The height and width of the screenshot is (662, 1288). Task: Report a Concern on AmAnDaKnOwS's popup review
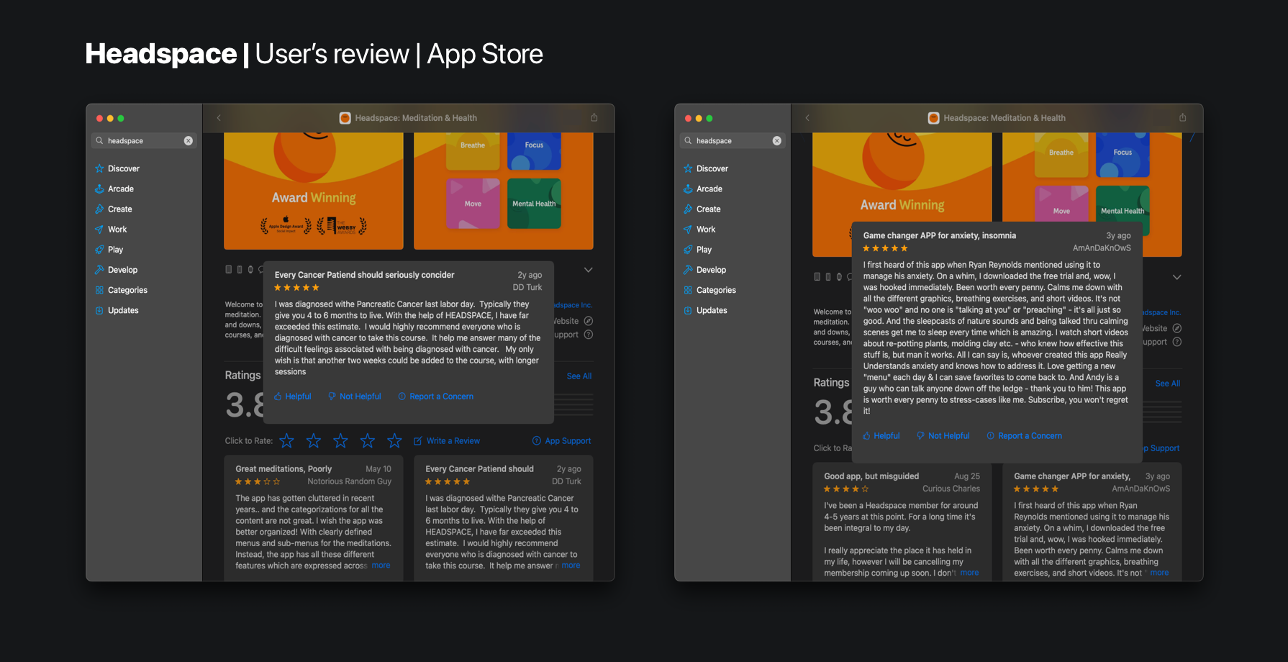pos(1025,436)
